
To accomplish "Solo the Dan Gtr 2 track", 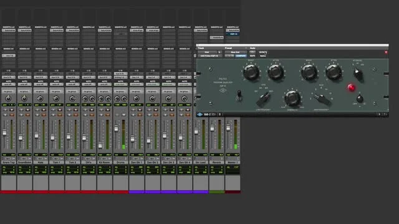I will point(150,115).
